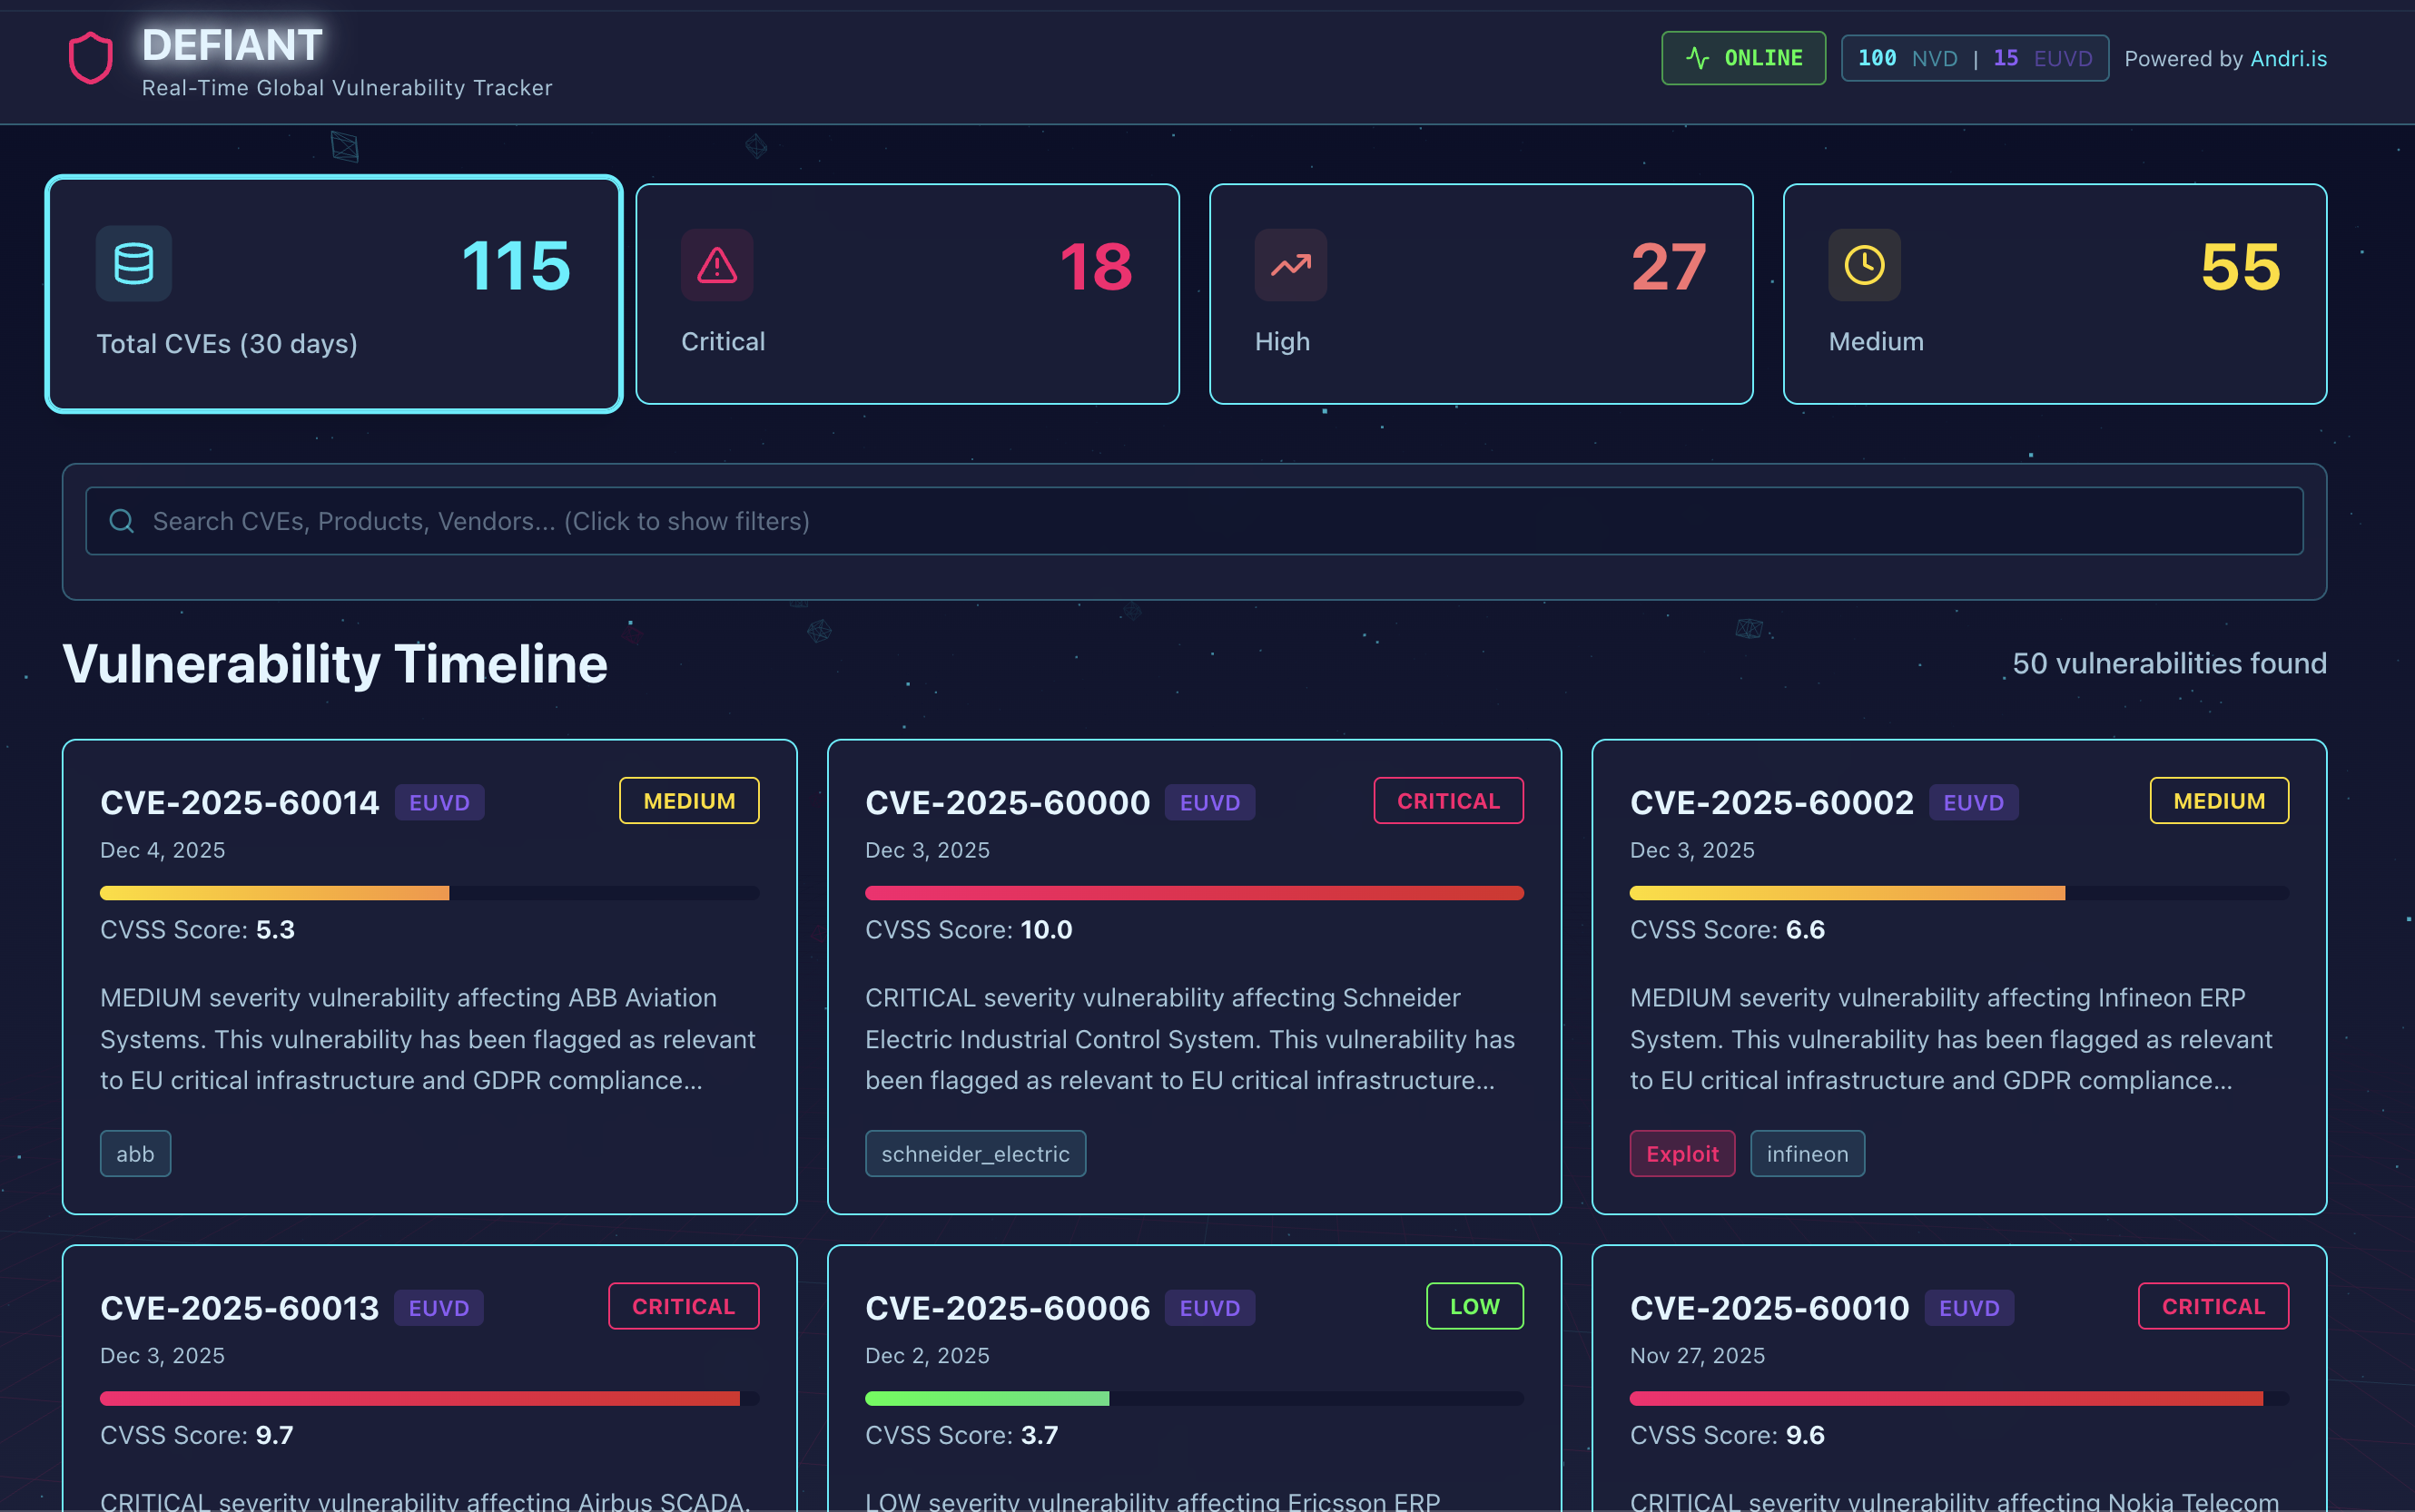Click the Exploit tag on CVE-2025-60002
The height and width of the screenshot is (1512, 2415).
pyautogui.click(x=1681, y=1154)
